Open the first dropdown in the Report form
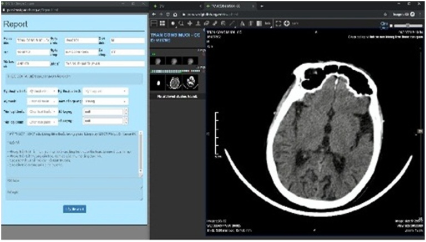 [x=43, y=91]
